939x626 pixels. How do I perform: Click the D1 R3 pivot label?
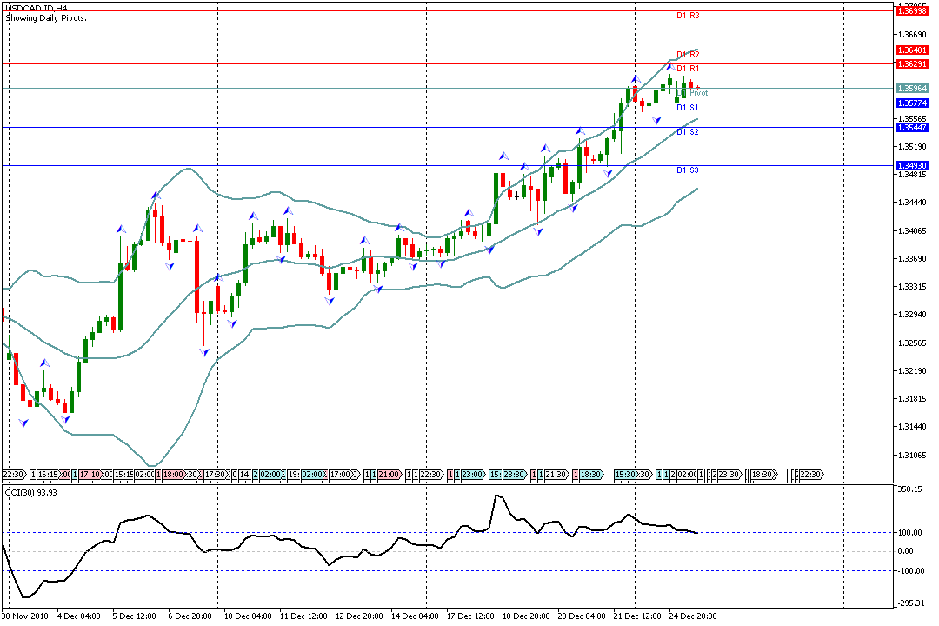[688, 16]
